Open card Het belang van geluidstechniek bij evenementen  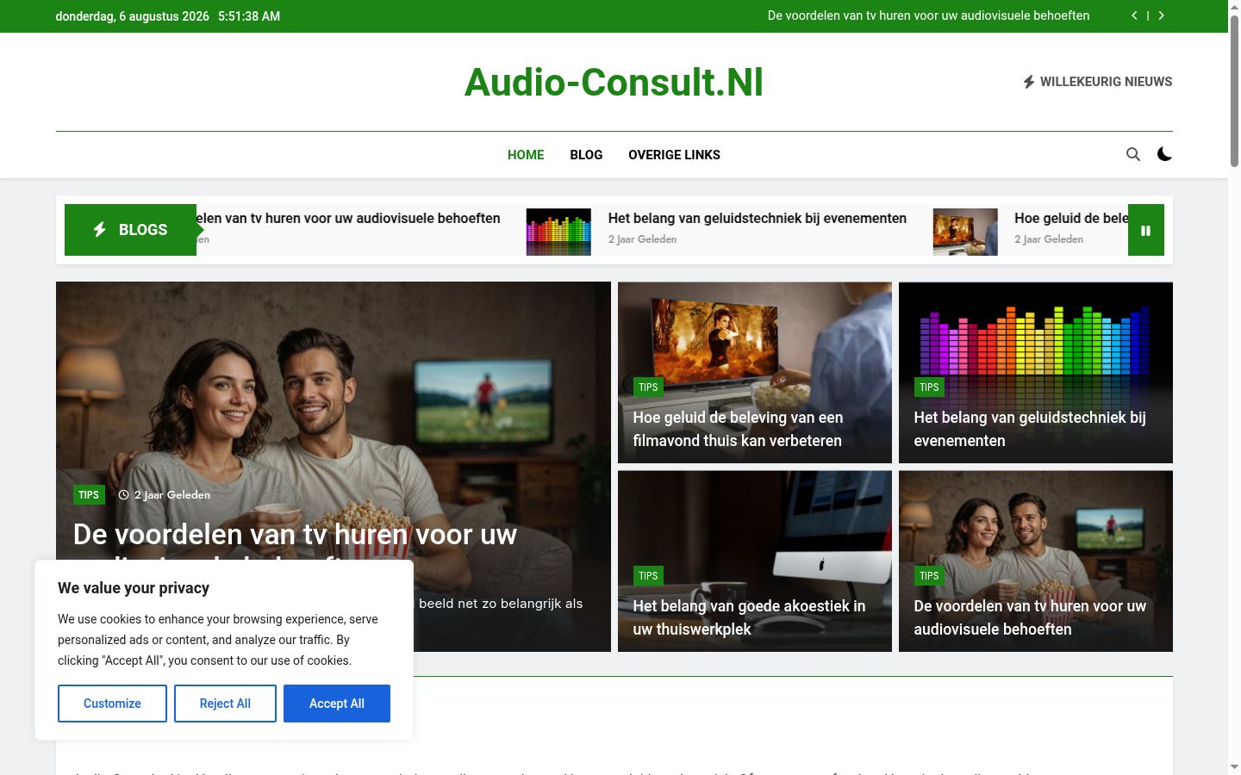(x=1030, y=429)
